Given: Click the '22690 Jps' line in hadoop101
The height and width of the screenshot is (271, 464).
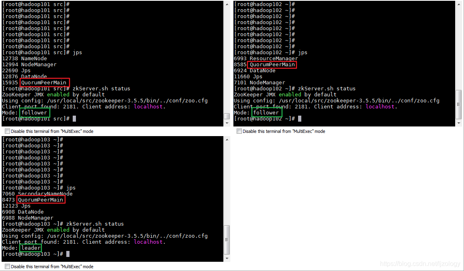Looking at the screenshot, I should [x=16, y=70].
